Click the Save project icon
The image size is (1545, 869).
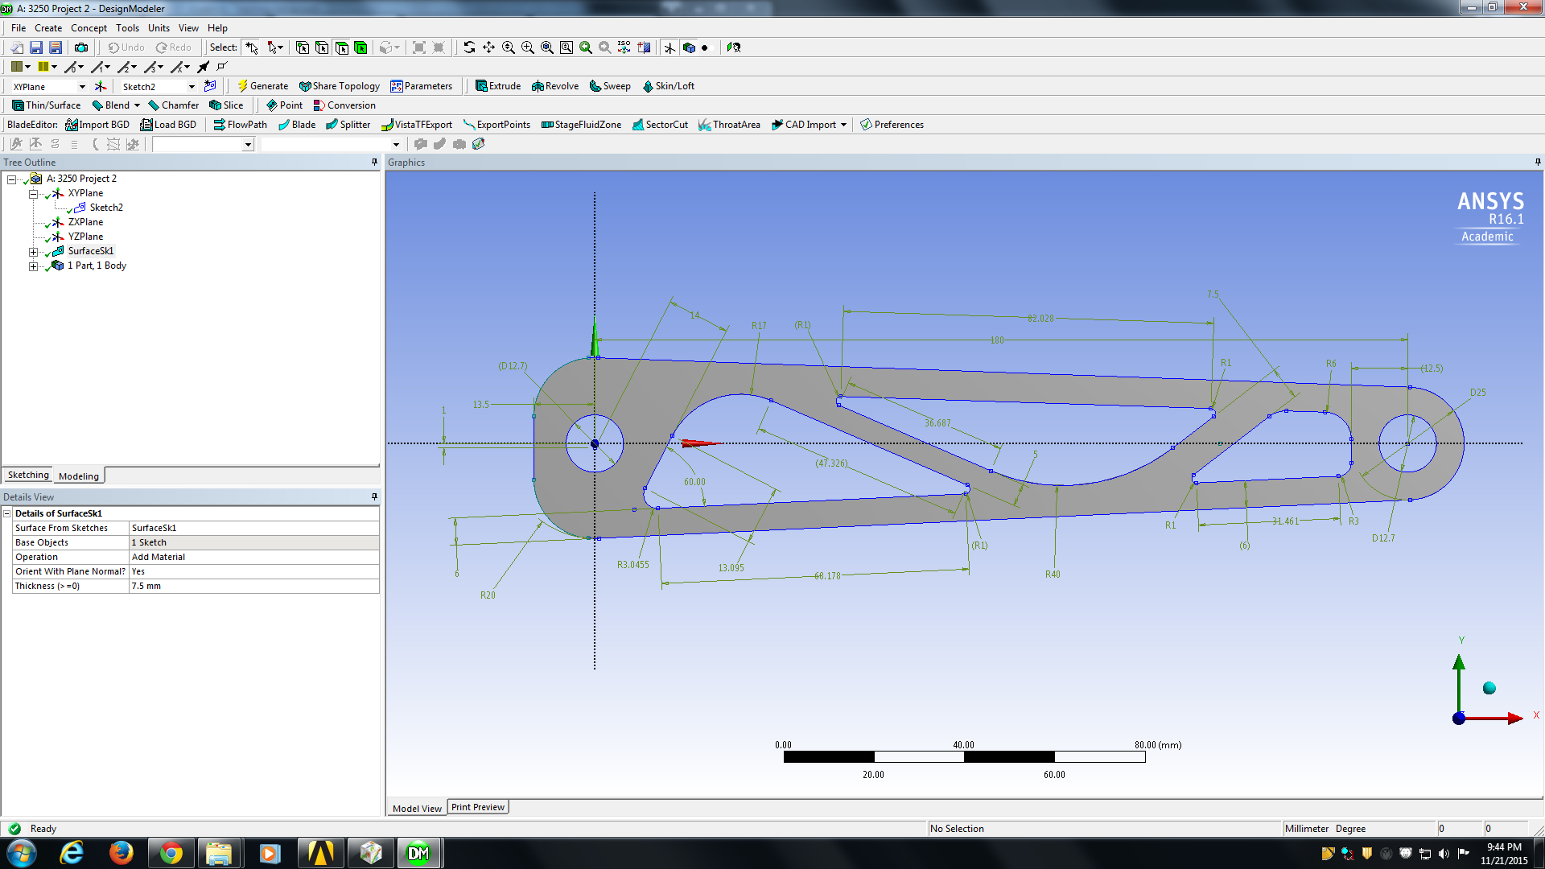click(36, 47)
